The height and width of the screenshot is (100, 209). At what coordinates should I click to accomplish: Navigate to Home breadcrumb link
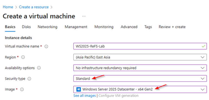pyautogui.click(x=8, y=7)
